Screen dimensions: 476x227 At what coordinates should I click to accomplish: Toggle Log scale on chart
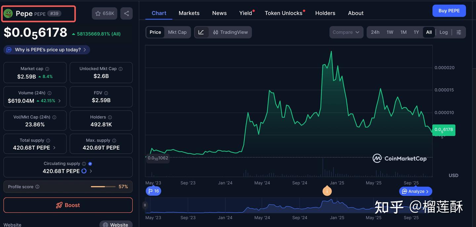(x=444, y=32)
